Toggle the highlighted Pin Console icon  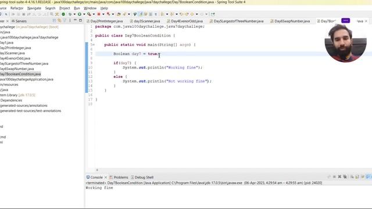[368, 176]
